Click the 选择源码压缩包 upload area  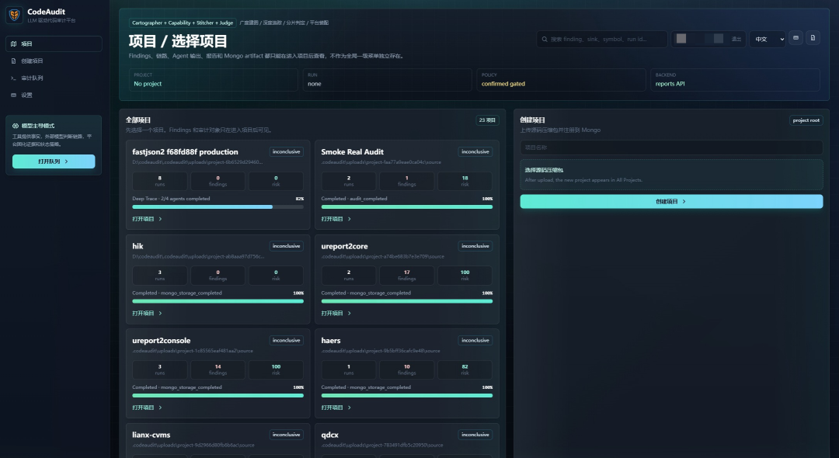(x=671, y=174)
